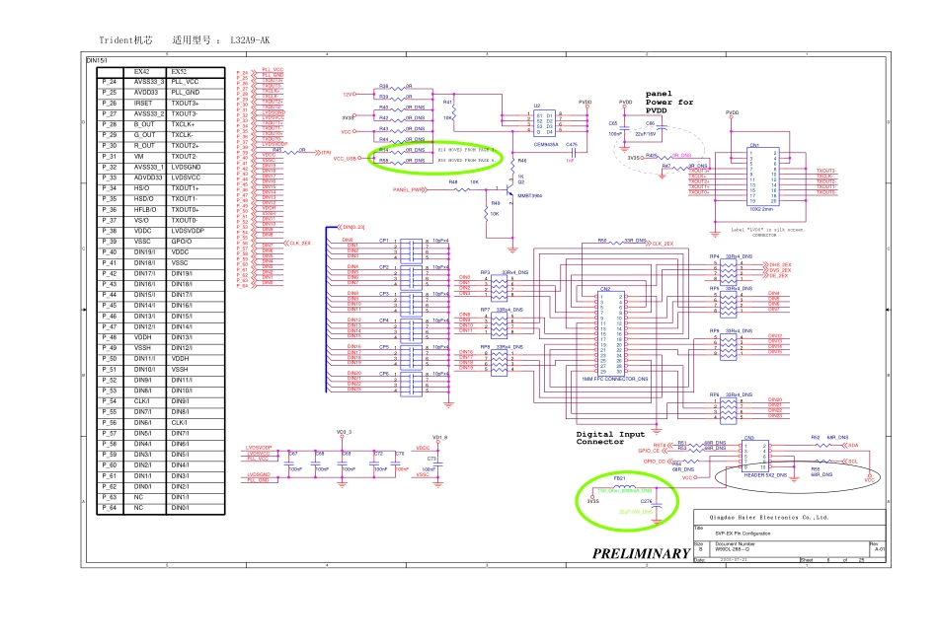Screen dimensions: 938x640
Task: Click the CN1 10X2 connector symbol
Action: [762, 175]
